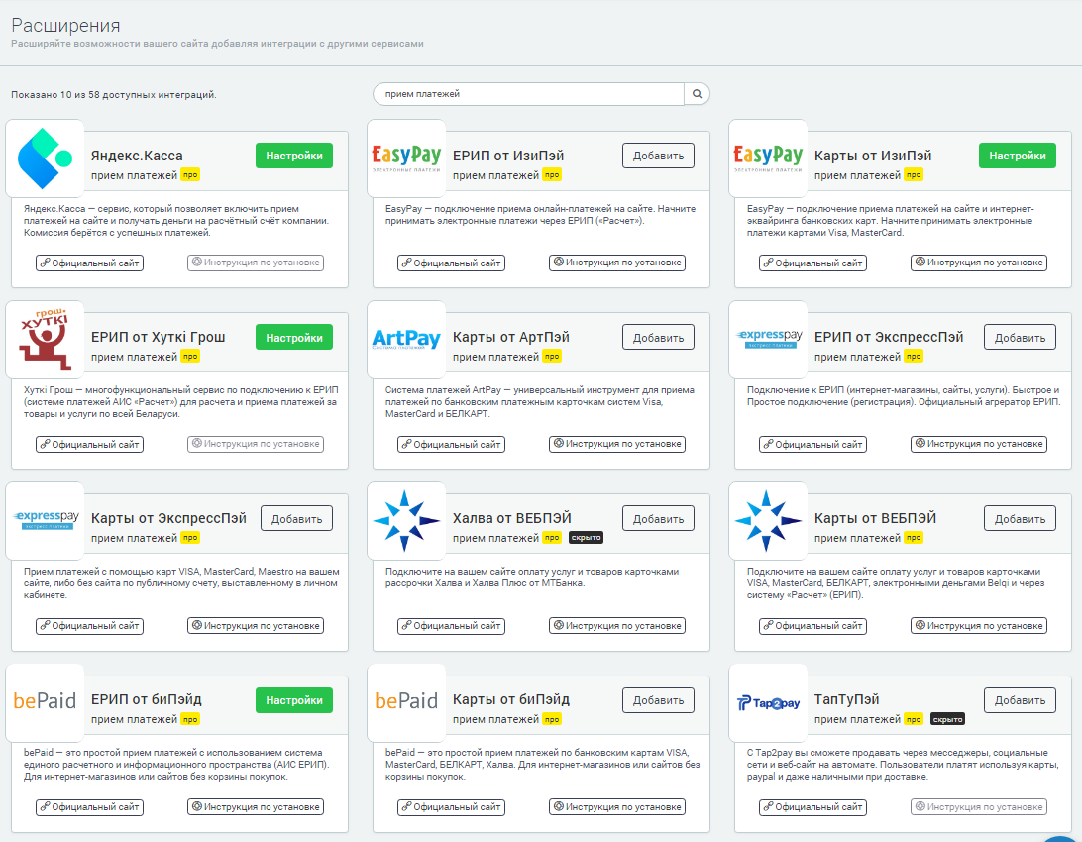
Task: Add the ТапТуПэй extension
Action: coord(1020,700)
